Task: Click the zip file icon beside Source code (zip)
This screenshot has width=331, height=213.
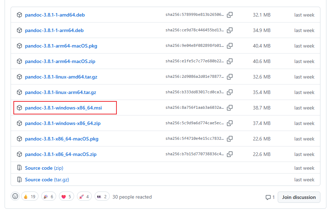Action: coord(19,168)
